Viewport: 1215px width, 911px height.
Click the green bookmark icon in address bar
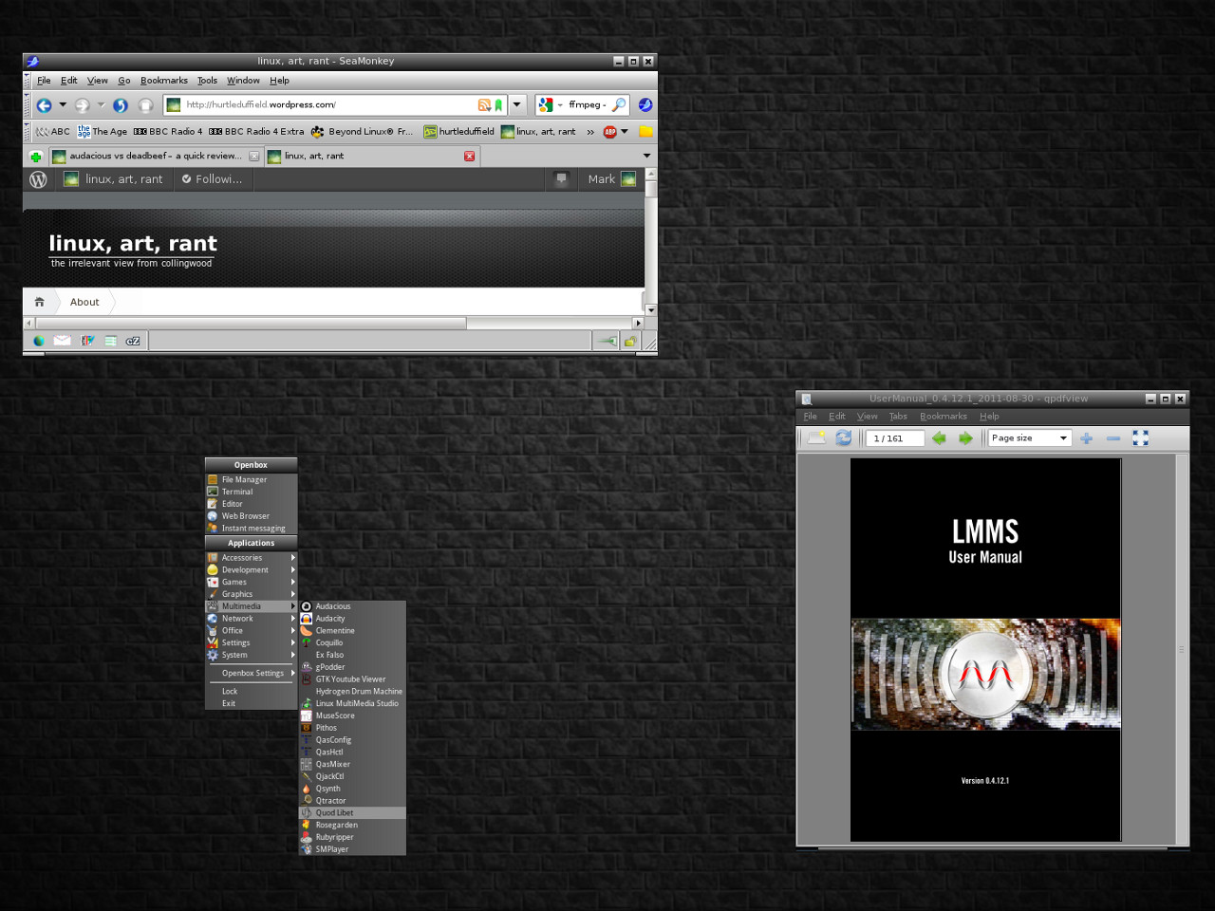click(x=498, y=105)
